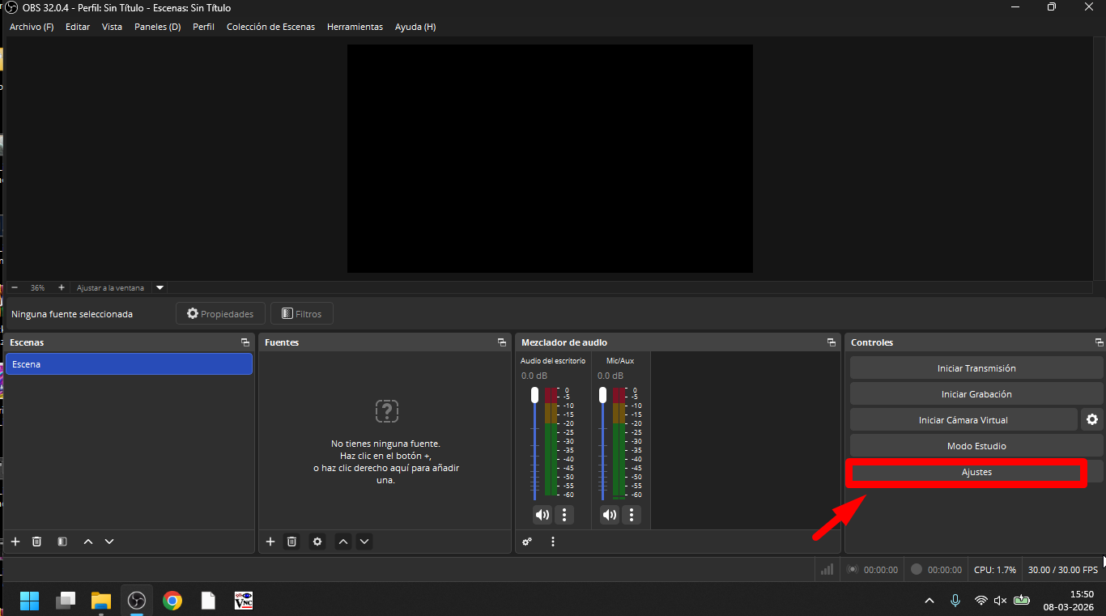
Task: Toggle Modo Estudio
Action: (x=976, y=446)
